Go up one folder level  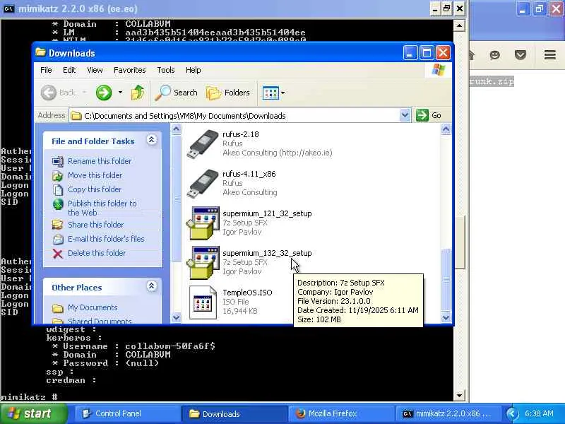click(x=137, y=93)
